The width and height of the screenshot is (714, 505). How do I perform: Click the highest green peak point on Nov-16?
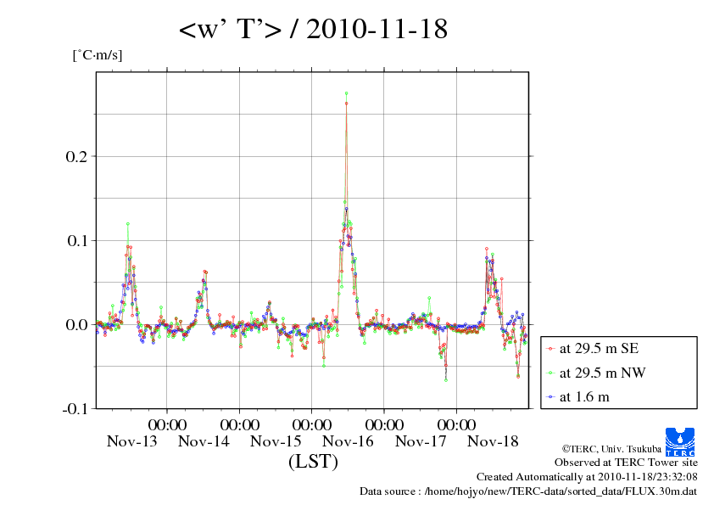[x=347, y=93]
